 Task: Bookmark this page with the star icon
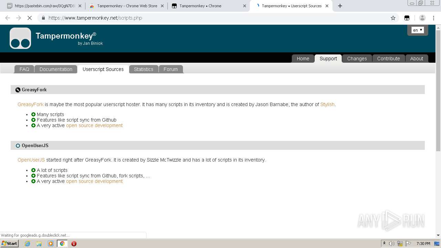(x=393, y=18)
